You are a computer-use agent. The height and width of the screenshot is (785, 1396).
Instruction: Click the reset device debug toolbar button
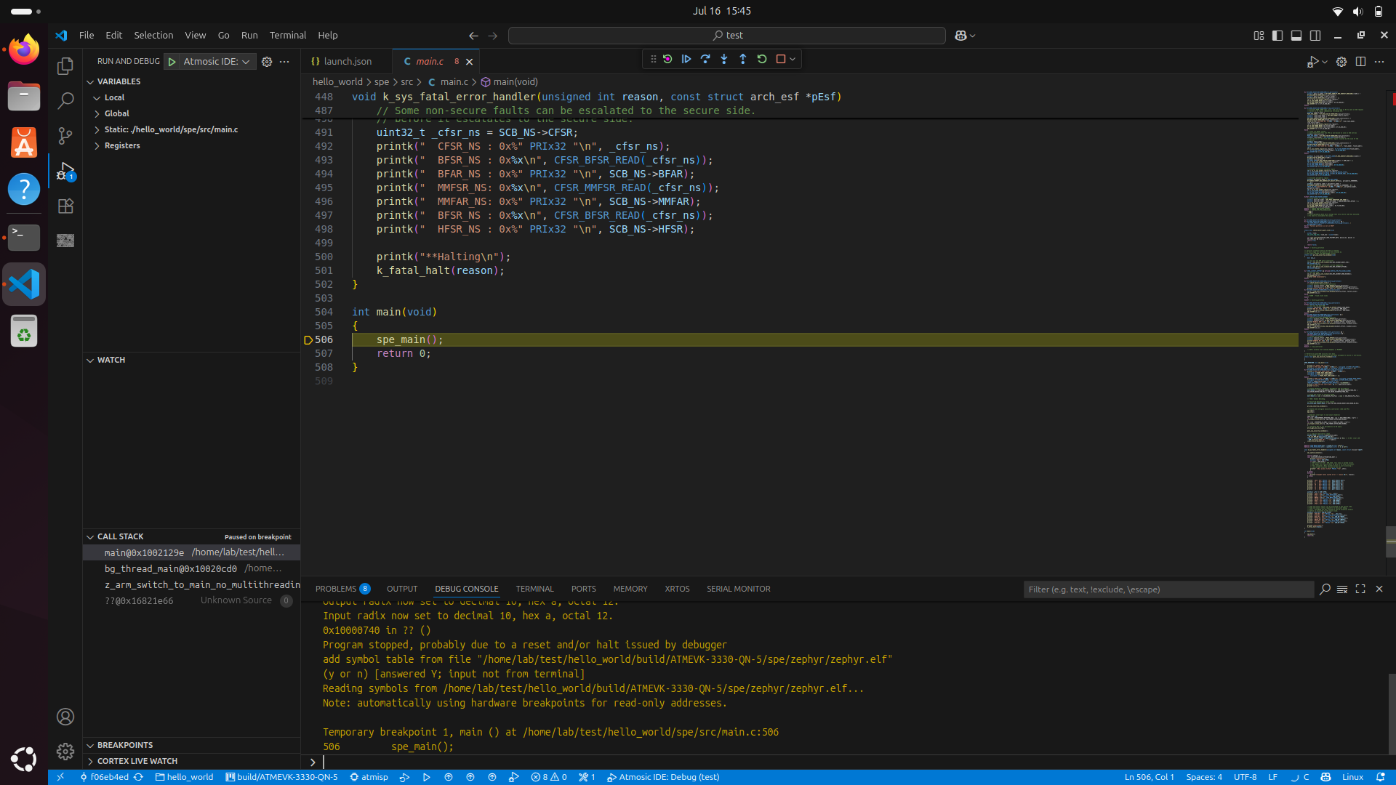667,59
